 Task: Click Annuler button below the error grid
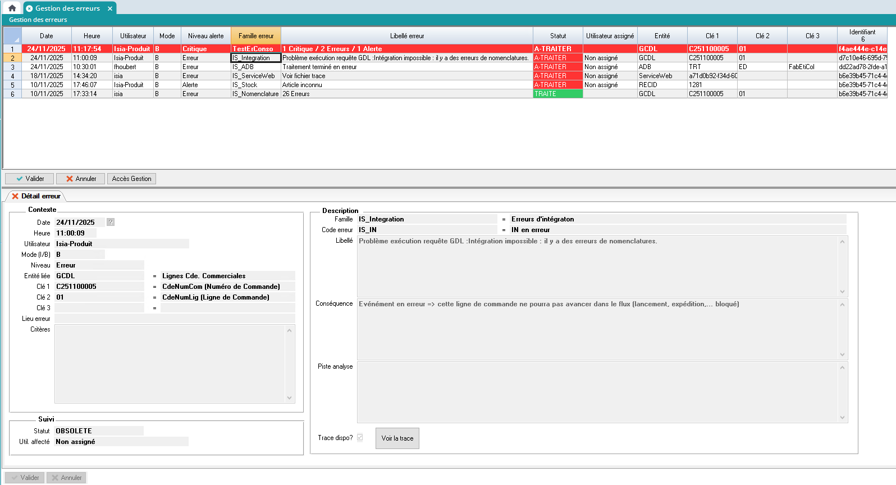pos(80,179)
